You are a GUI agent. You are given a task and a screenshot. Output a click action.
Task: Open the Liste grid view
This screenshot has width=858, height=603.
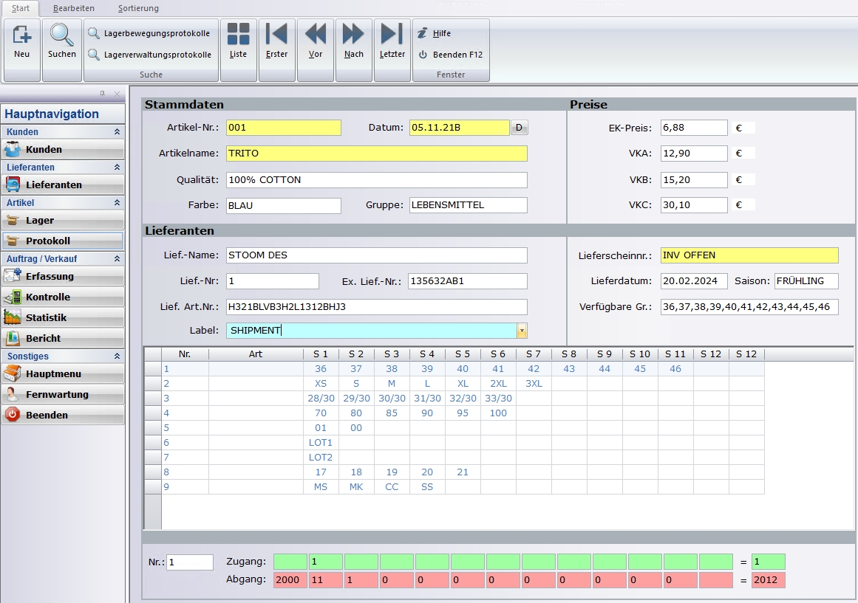pyautogui.click(x=238, y=41)
